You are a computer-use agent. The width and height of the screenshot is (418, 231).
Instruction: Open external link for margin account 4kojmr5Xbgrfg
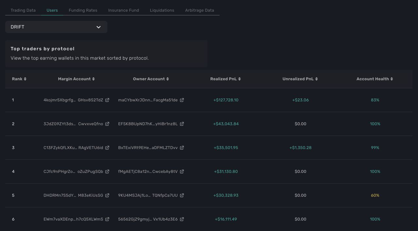point(107,100)
